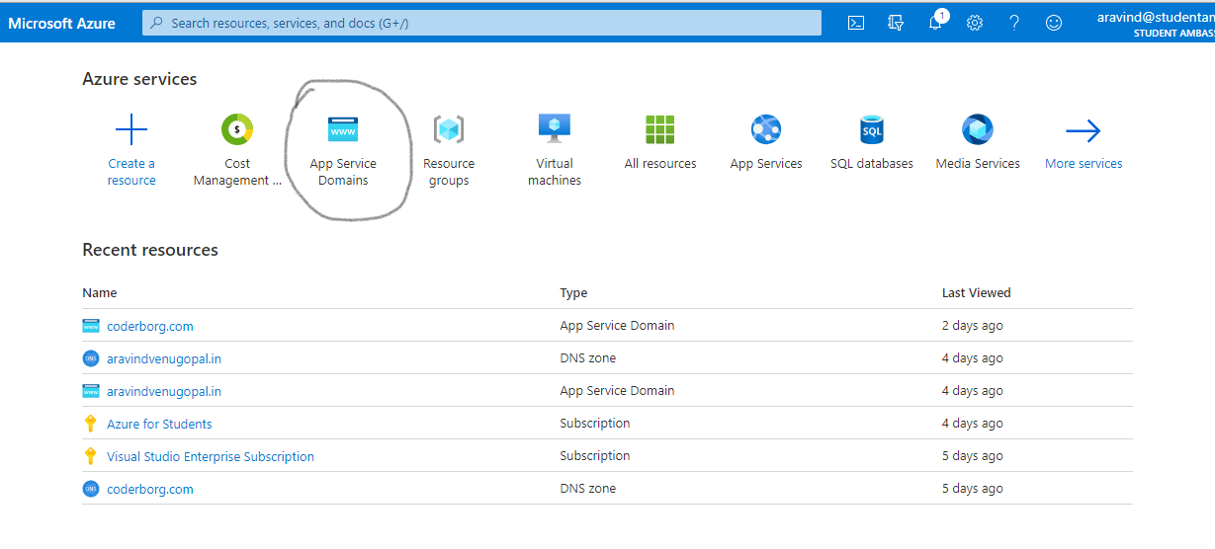Open the Feedback smiley icon
The image size is (1215, 549).
(1054, 23)
